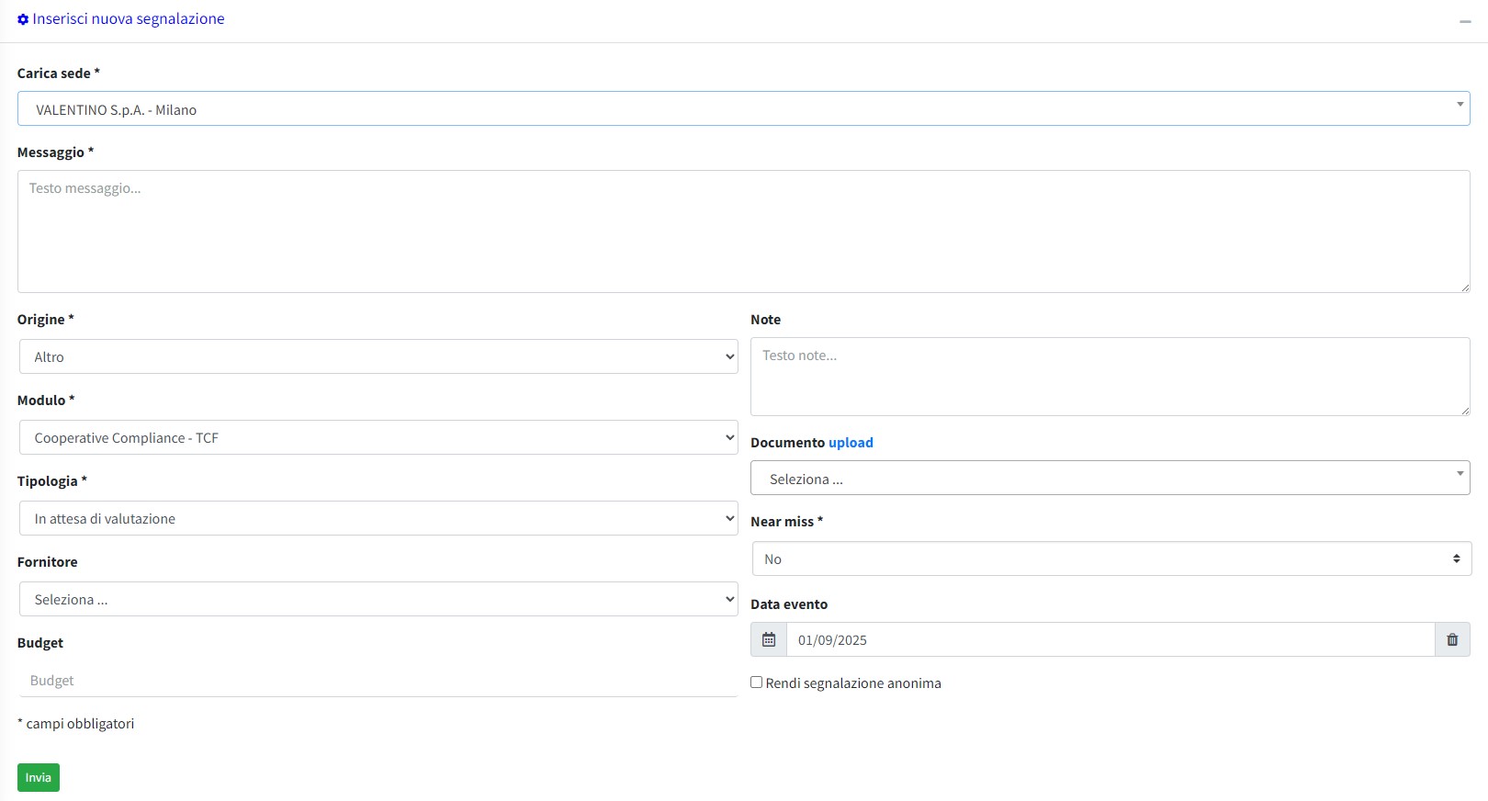The width and height of the screenshot is (1488, 801).
Task: Open the Fornitore selection dropdown
Action: [x=378, y=599]
